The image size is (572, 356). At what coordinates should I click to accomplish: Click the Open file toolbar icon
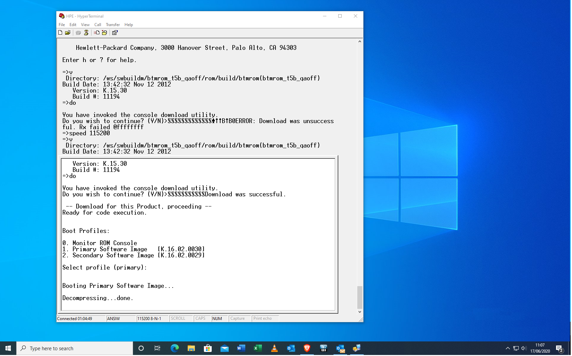tap(68, 33)
